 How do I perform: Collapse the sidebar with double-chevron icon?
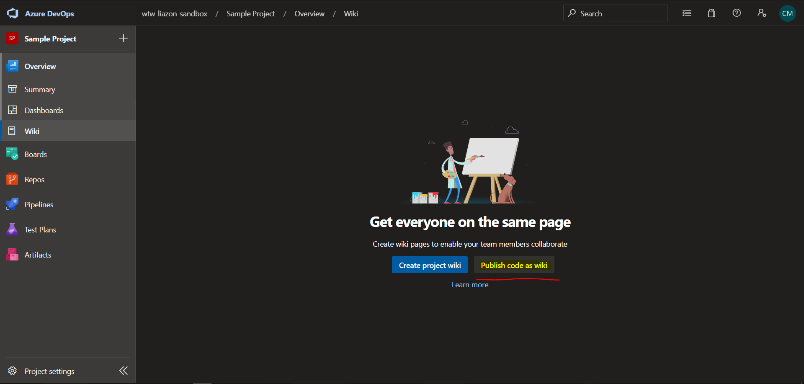pos(124,371)
